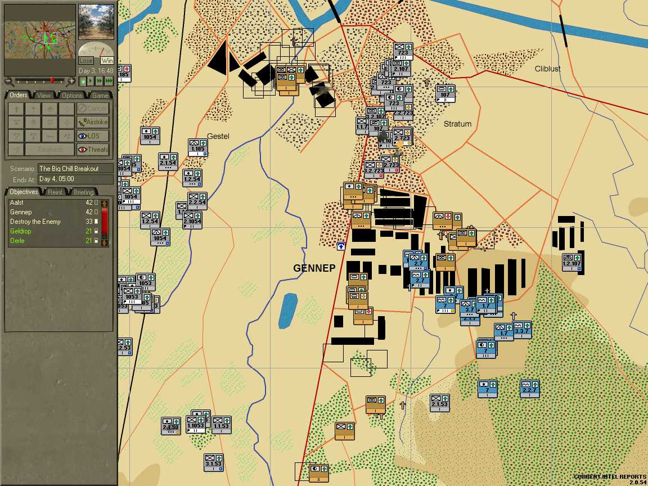Screen dimensions: 648x486
Task: Run game at normal speed
Action: pyautogui.click(x=91, y=81)
